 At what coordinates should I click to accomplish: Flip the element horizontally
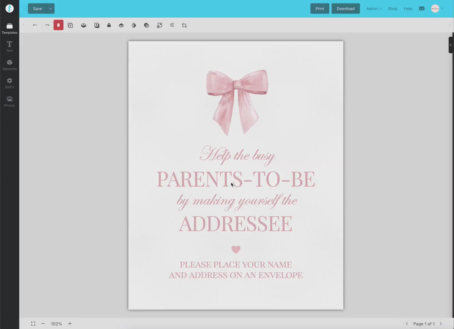134,26
